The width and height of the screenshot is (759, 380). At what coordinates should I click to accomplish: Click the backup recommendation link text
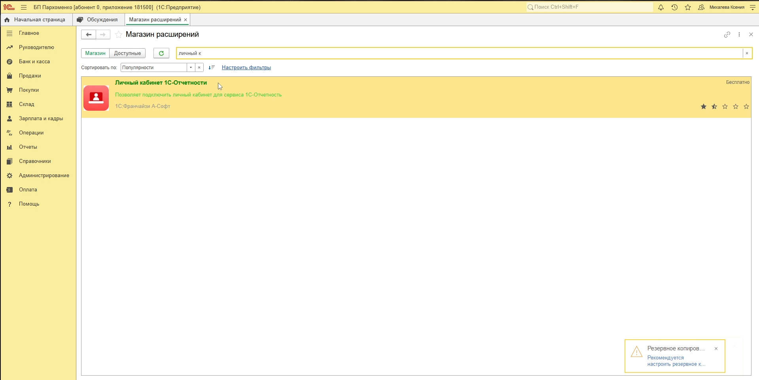pyautogui.click(x=676, y=361)
